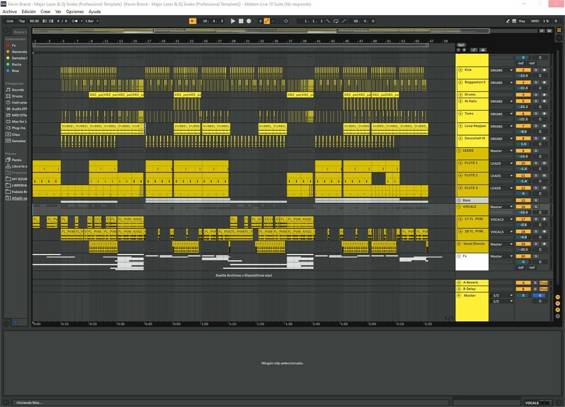The height and width of the screenshot is (407, 565).
Task: Open the User Library (Librería) place
Action: point(16,166)
